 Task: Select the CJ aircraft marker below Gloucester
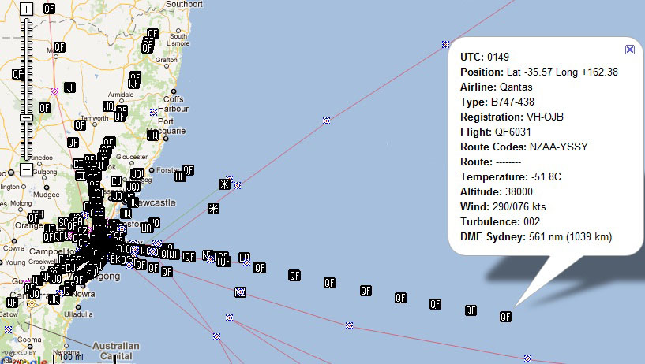click(x=116, y=180)
